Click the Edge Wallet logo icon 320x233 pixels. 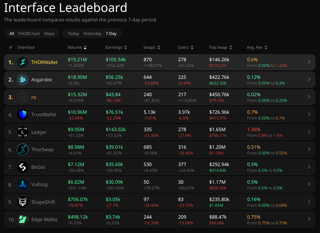click(x=22, y=219)
